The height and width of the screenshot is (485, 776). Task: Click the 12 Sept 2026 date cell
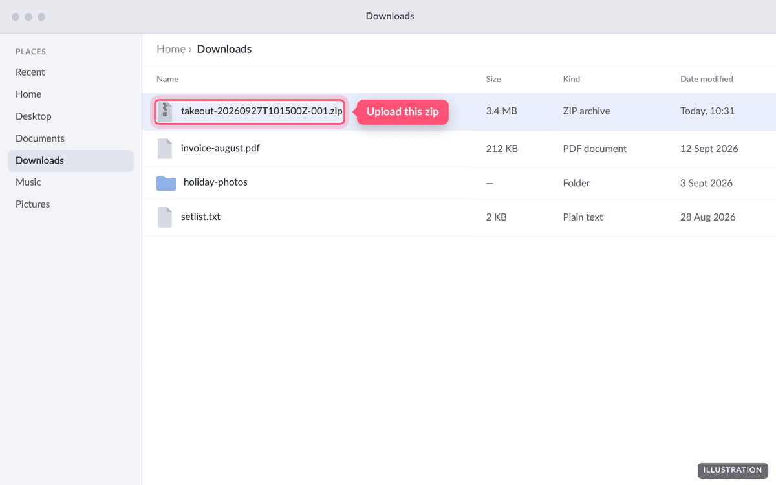(x=709, y=149)
